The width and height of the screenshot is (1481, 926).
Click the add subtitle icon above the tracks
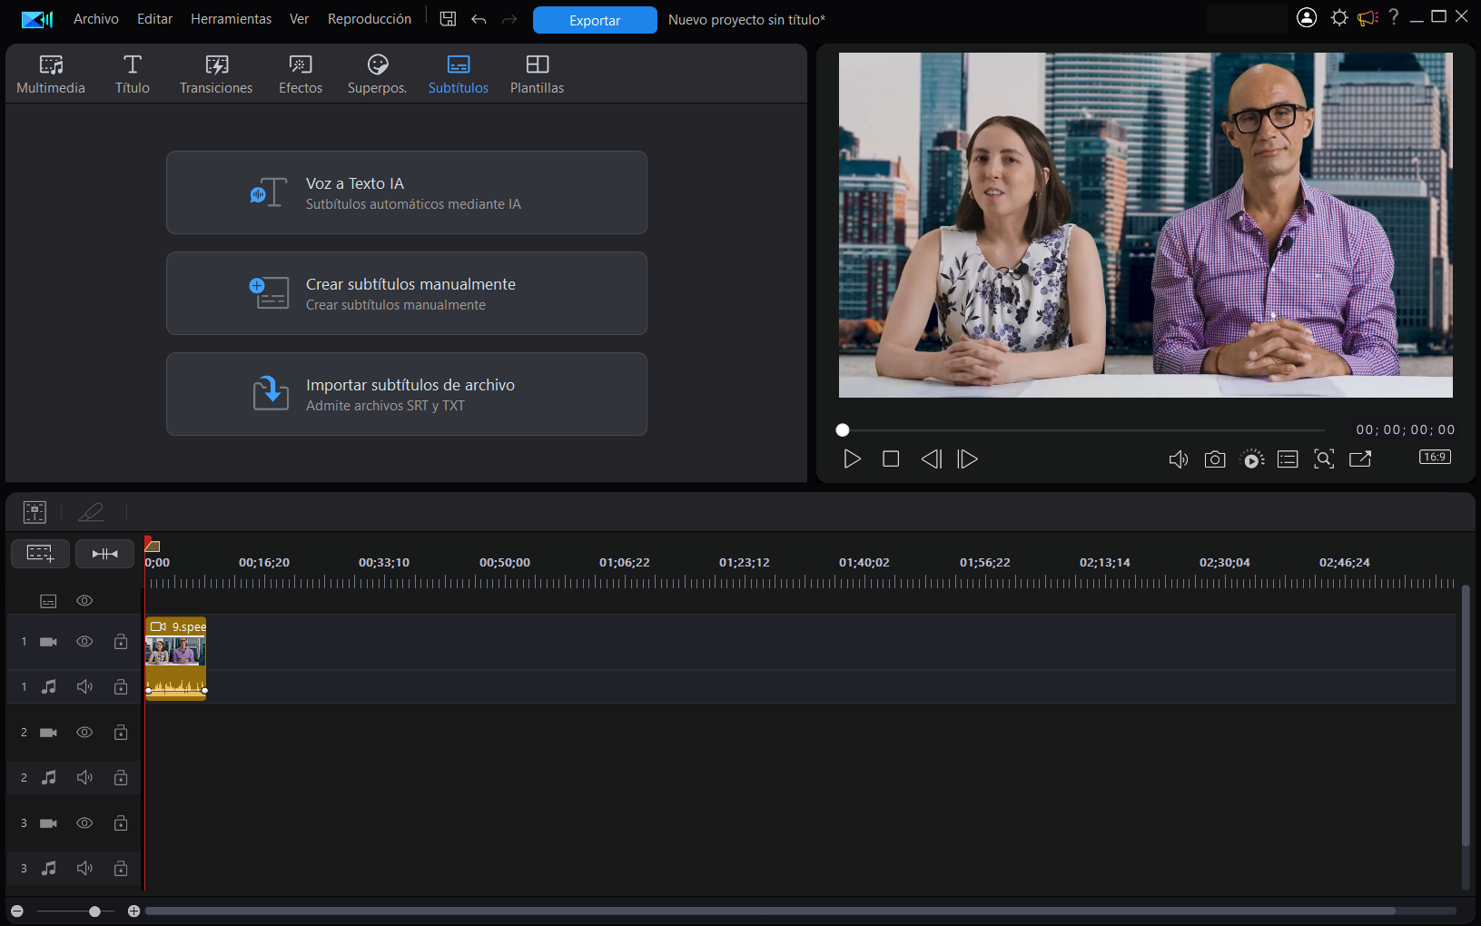point(40,553)
